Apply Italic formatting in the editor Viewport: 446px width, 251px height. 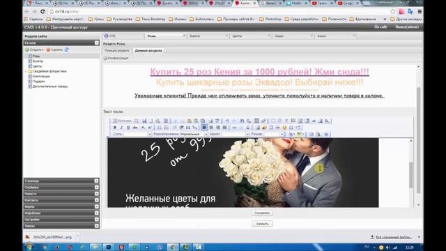tap(121, 127)
